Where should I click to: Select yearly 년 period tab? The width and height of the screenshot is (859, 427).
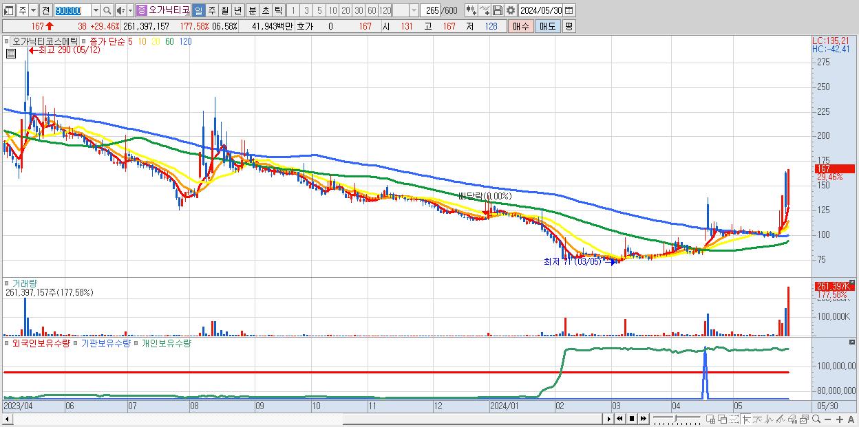[237, 10]
